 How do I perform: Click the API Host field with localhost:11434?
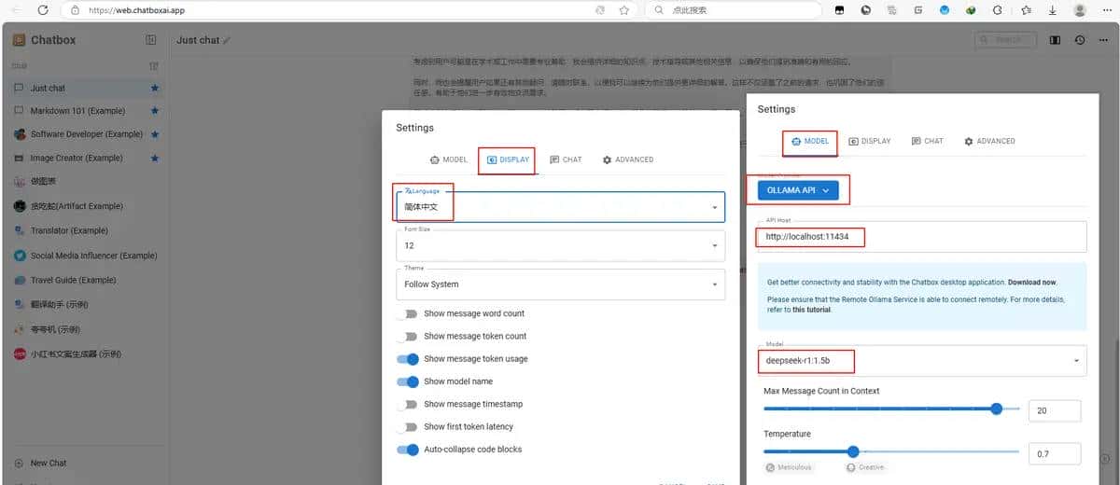(x=921, y=237)
